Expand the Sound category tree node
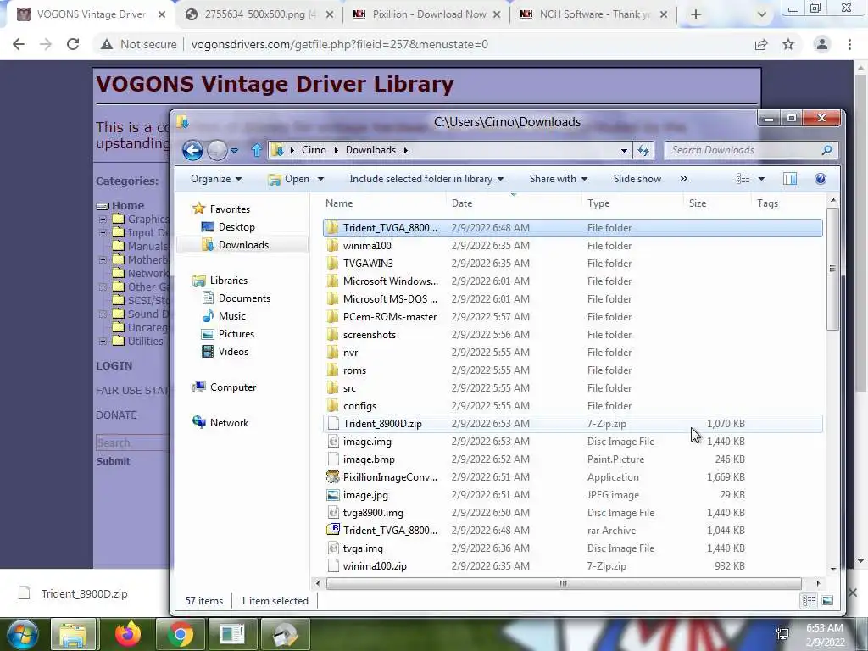The height and width of the screenshot is (651, 868). point(103,314)
